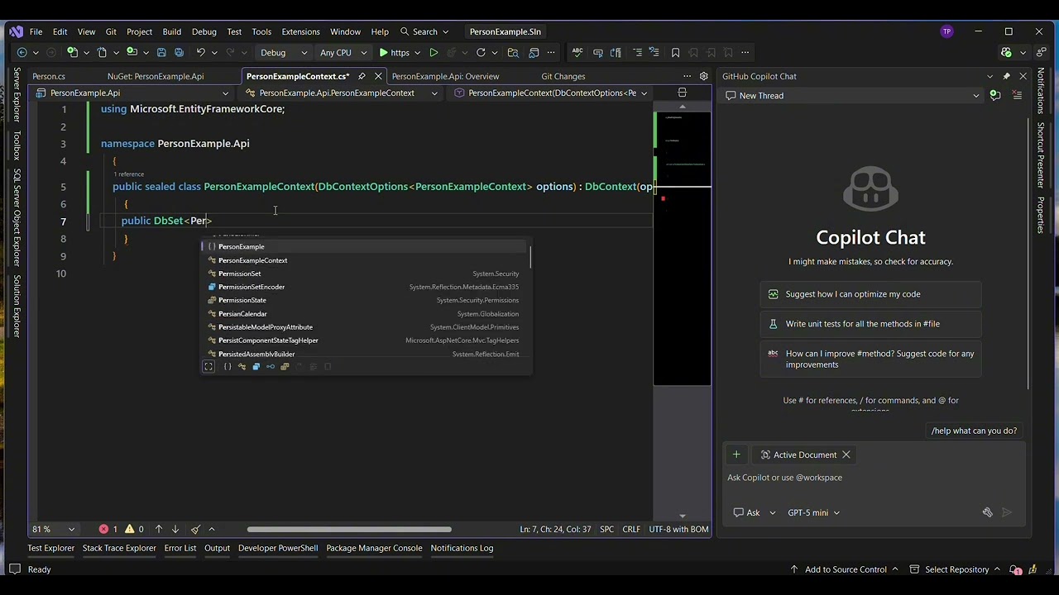Viewport: 1059px width, 595px height.
Task: Create a new Copilot chat thread icon
Action: [x=995, y=95]
